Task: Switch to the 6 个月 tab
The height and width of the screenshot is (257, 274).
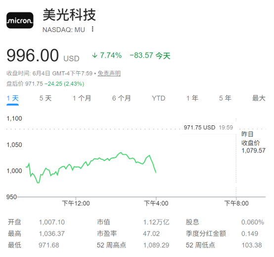Action: 122,98
